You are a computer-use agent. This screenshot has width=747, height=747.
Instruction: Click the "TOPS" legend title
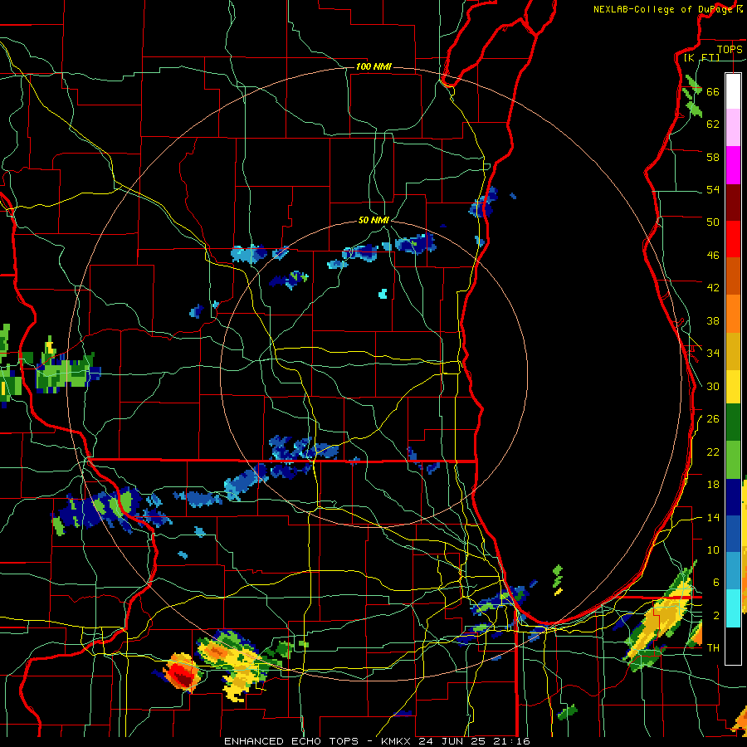730,50
